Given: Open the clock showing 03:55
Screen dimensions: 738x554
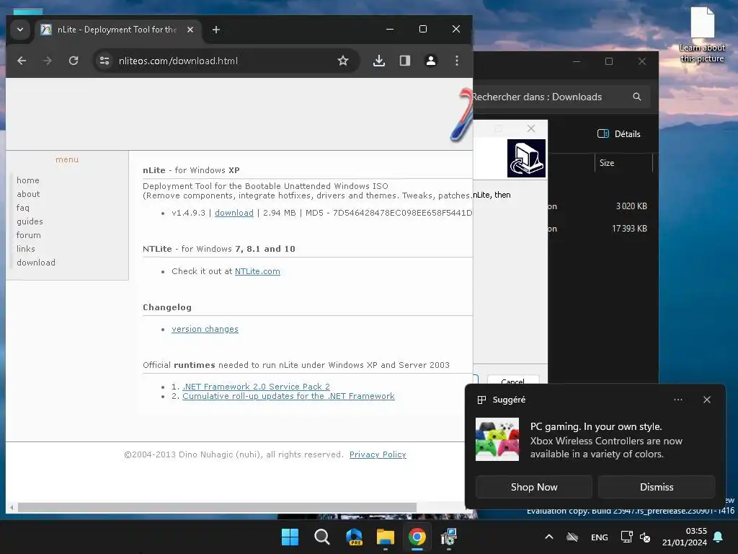Looking at the screenshot, I should pos(685,537).
